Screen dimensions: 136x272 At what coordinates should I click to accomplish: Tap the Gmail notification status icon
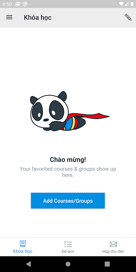(x=18, y=4)
